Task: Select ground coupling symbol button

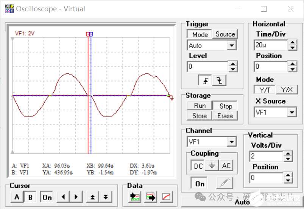Action: (x=212, y=166)
